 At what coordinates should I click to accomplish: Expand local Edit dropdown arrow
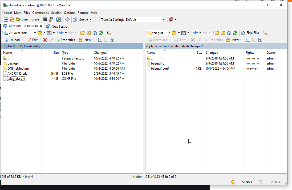[40, 40]
